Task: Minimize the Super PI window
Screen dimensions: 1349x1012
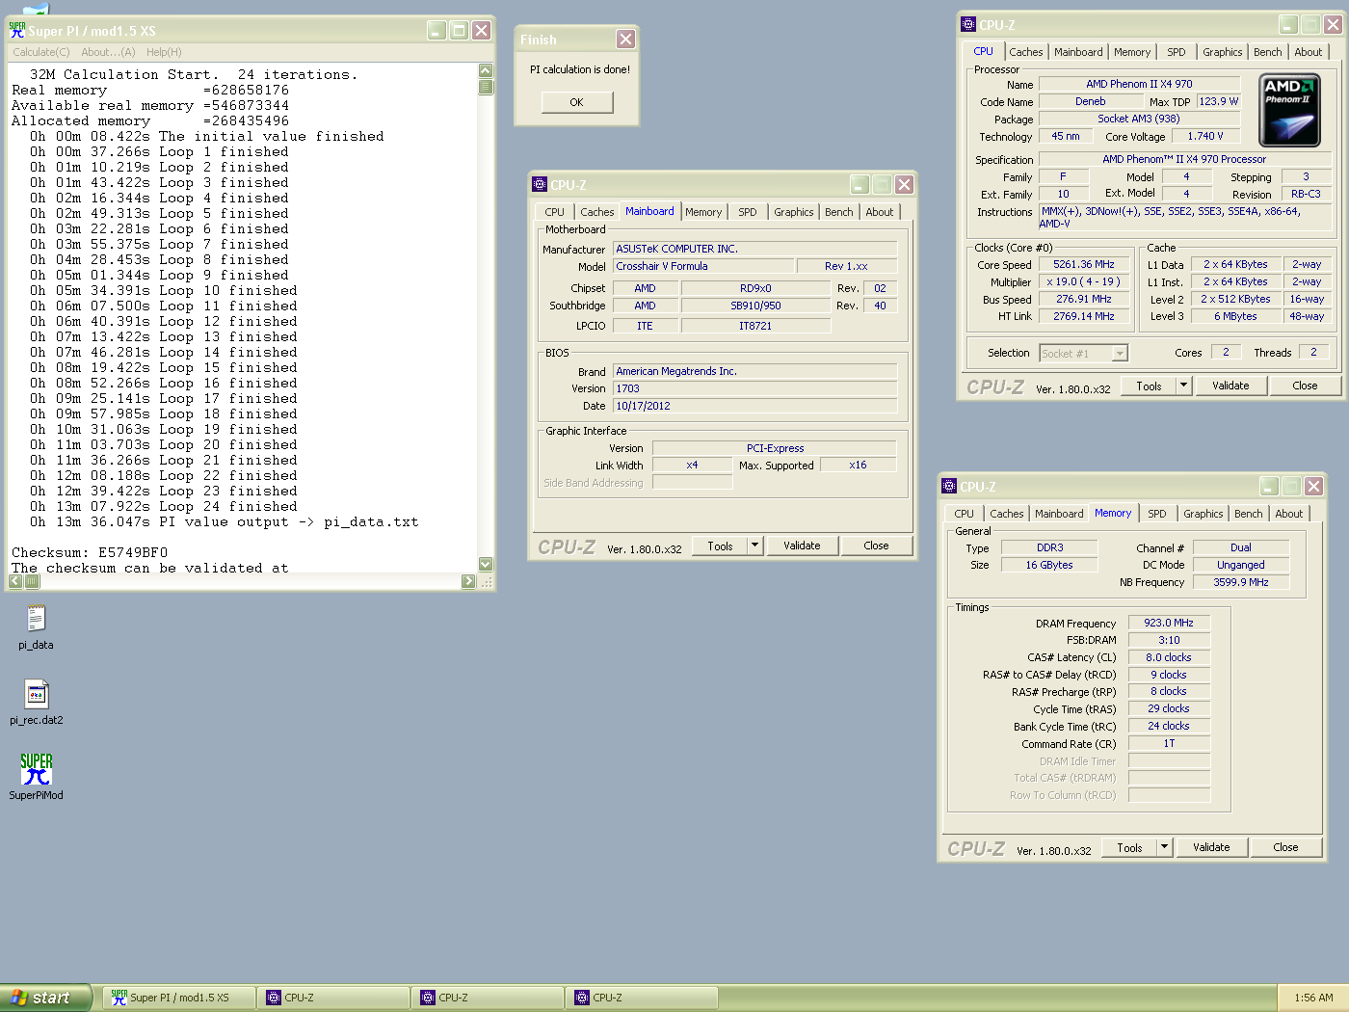Action: tap(436, 31)
